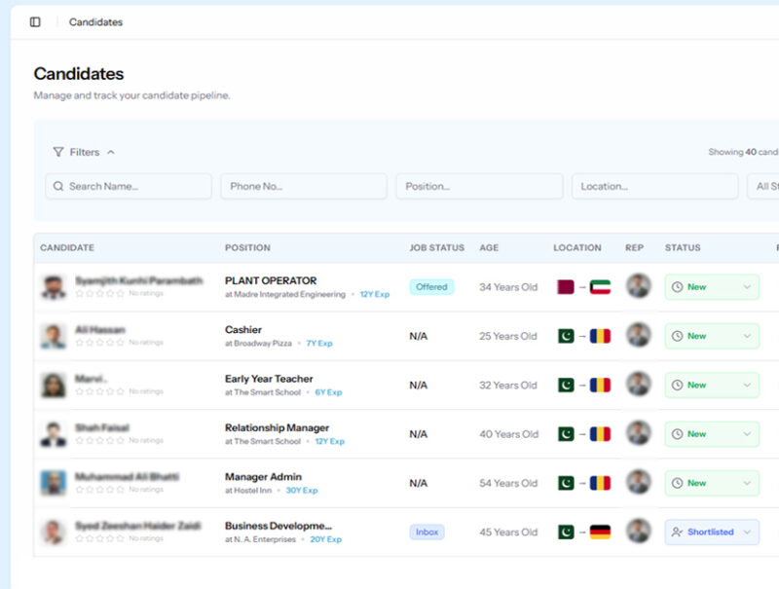Click the Relationship Manager position title

pos(278,427)
